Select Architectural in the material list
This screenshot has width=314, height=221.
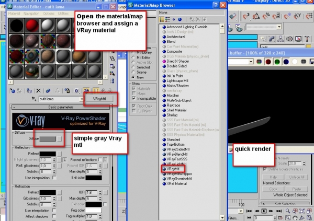click(x=176, y=37)
